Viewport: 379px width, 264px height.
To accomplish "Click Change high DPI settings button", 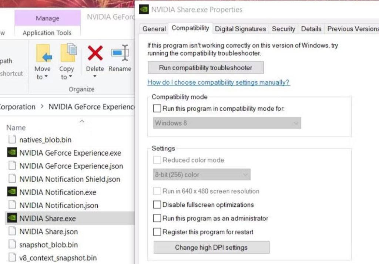I will pos(211,247).
